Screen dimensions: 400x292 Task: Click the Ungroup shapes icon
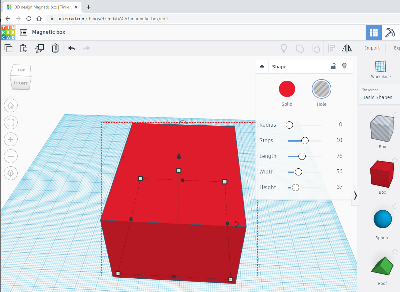[316, 49]
